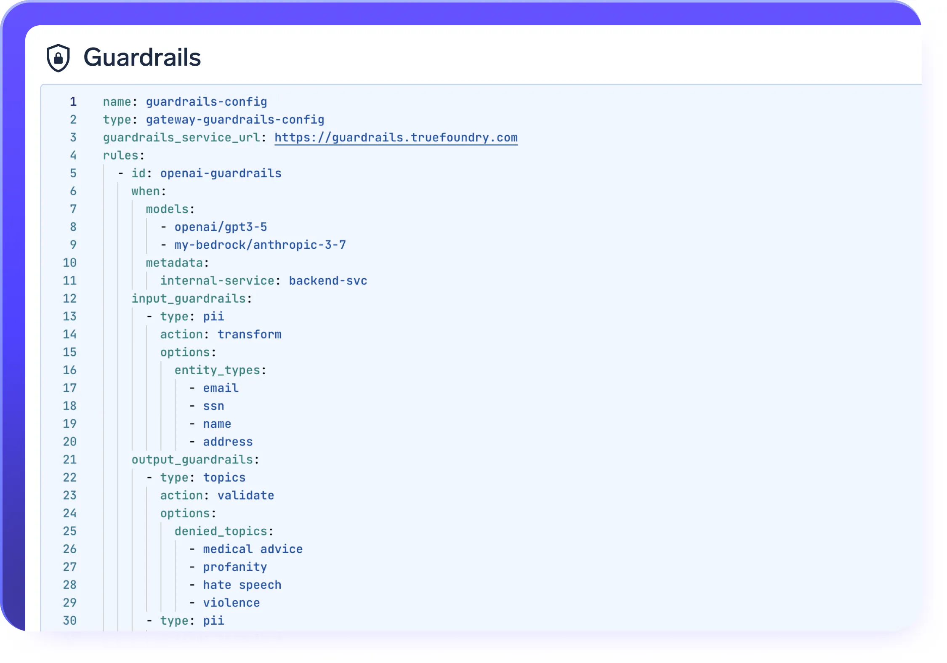Click options: key on line 24
This screenshot has height=663, width=947.
coord(188,513)
